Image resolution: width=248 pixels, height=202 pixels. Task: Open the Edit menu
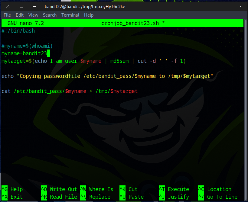pos(20,15)
